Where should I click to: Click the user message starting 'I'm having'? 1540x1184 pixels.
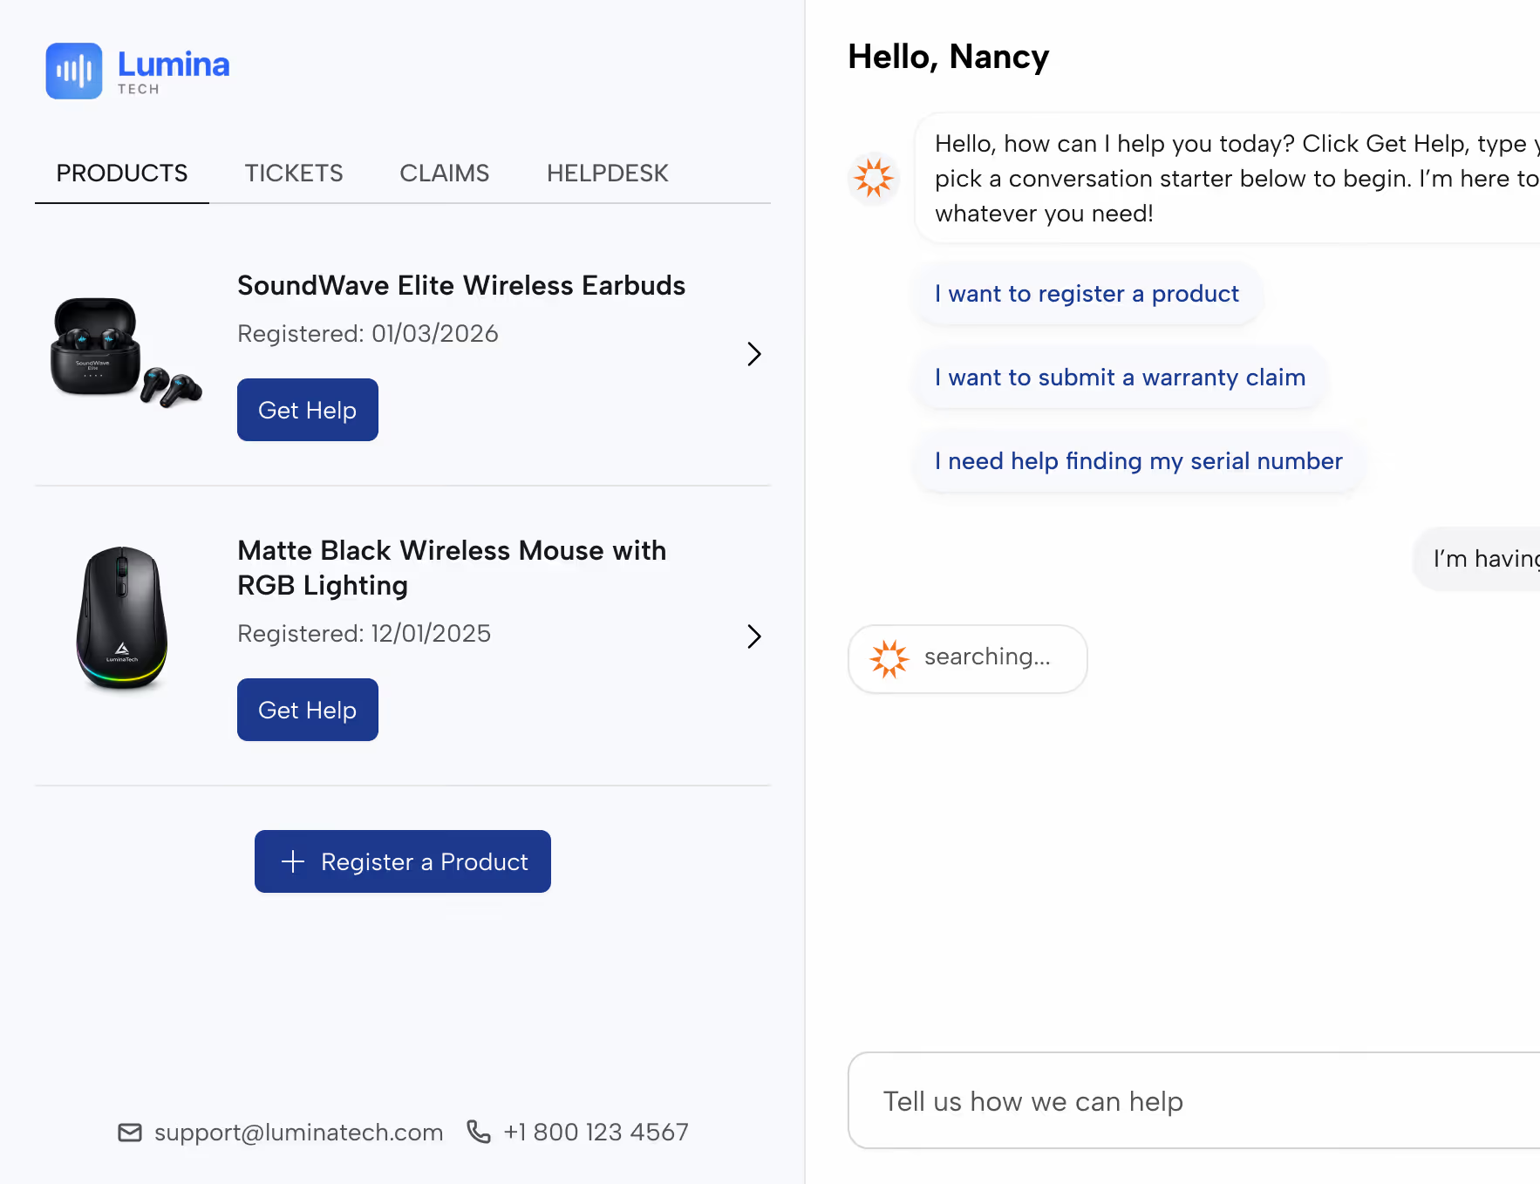pos(1477,559)
